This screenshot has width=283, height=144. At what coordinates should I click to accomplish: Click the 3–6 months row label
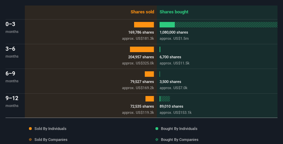[12, 52]
